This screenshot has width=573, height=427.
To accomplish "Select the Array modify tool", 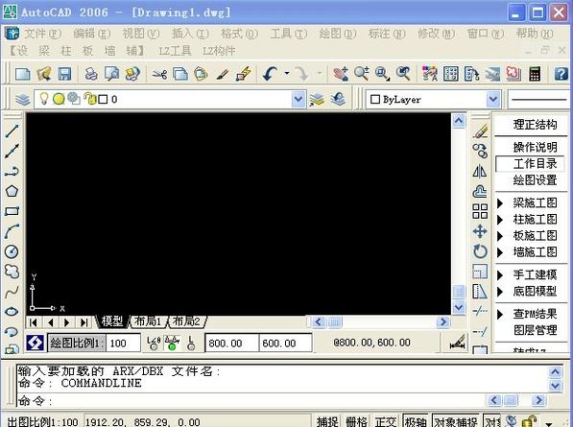I will pyautogui.click(x=480, y=211).
